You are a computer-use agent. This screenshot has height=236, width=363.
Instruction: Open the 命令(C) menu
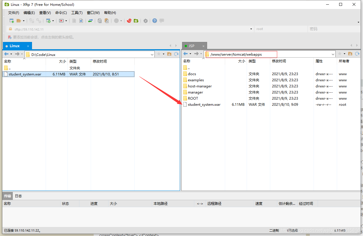pos(61,13)
